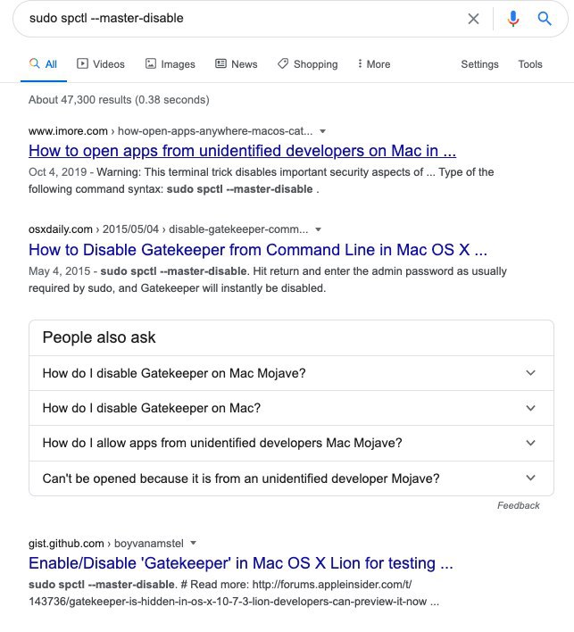Open search Tools

click(530, 64)
